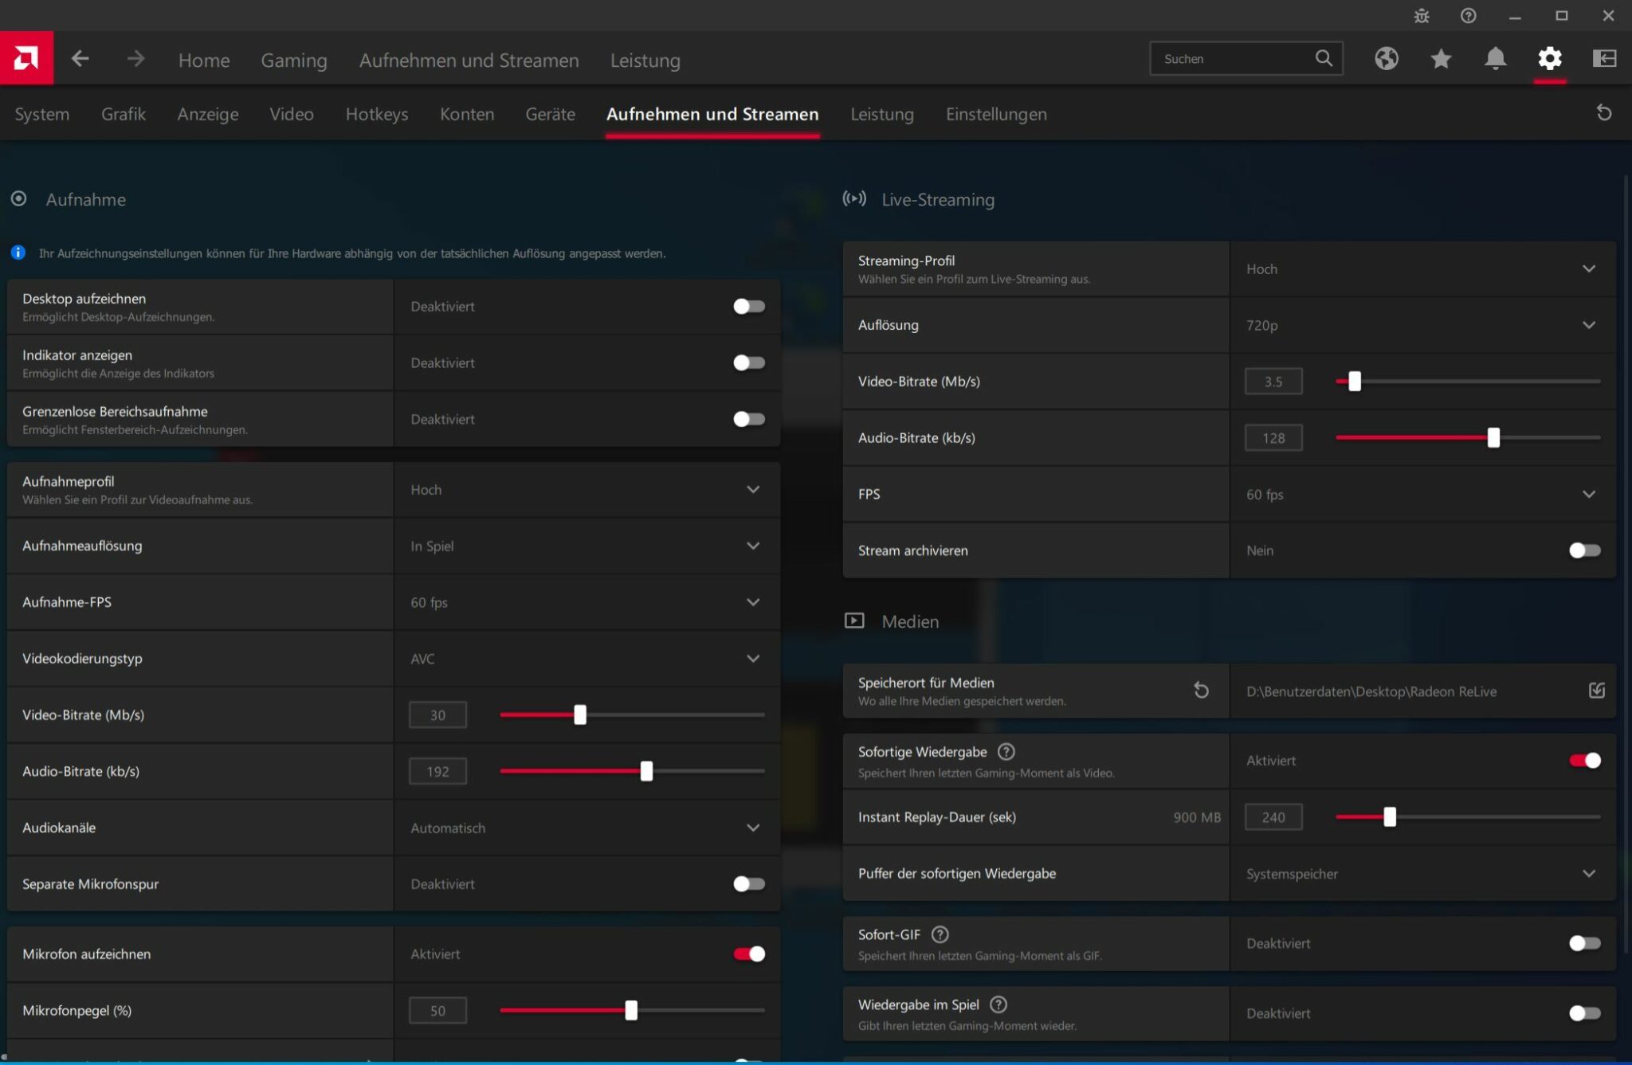Image resolution: width=1632 pixels, height=1065 pixels.
Task: Open the AMD Radeon Software home logo
Action: click(x=26, y=57)
